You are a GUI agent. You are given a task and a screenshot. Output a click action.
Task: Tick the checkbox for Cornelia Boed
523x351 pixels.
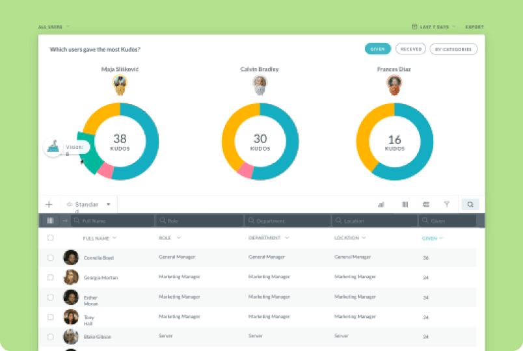tap(51, 257)
